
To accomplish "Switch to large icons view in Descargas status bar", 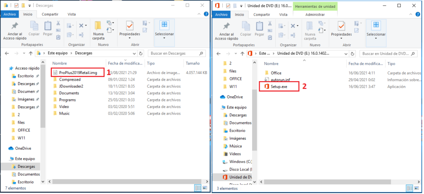I will tap(205, 188).
